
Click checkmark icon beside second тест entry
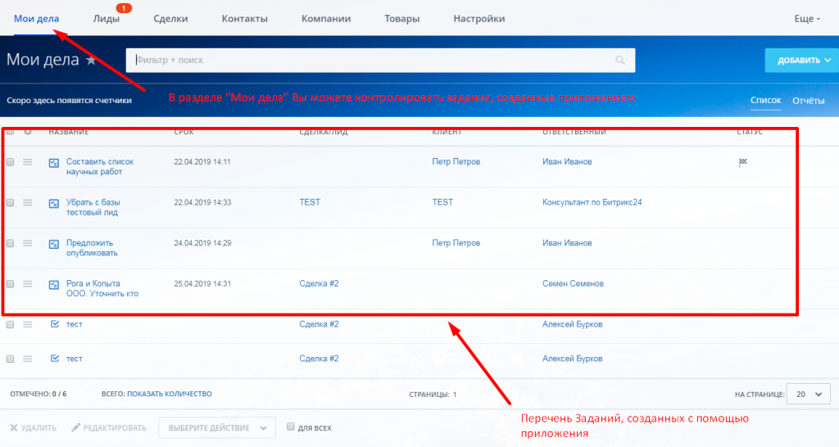[x=55, y=359]
